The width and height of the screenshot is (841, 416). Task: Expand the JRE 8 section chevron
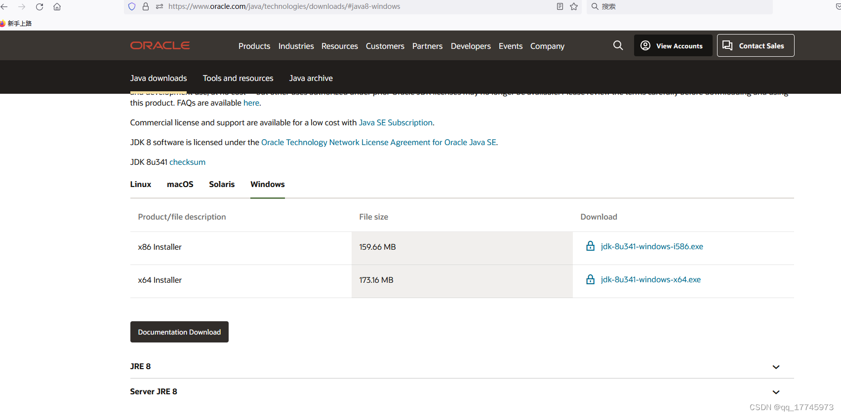pyautogui.click(x=776, y=367)
